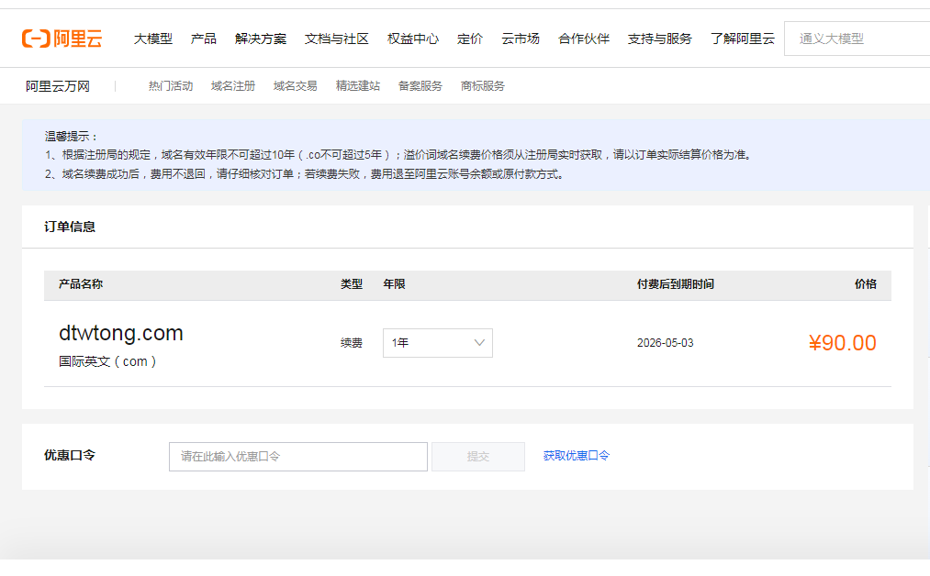This screenshot has width=930, height=576.
Task: Go to 云市场
Action: point(521,39)
